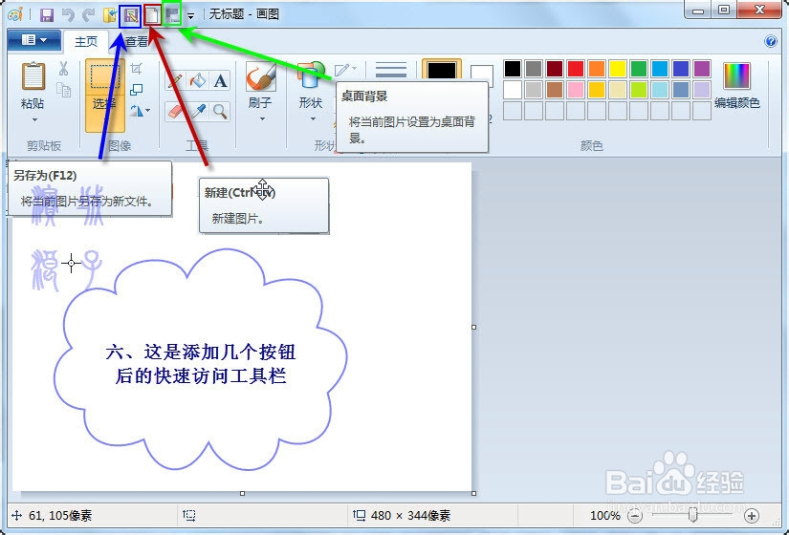Click the 编辑颜色 button

(736, 85)
